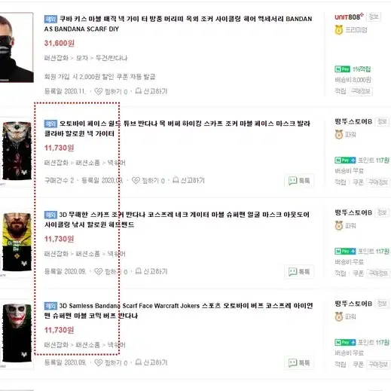Click the masked man product thumbnail

pyautogui.click(x=17, y=47)
